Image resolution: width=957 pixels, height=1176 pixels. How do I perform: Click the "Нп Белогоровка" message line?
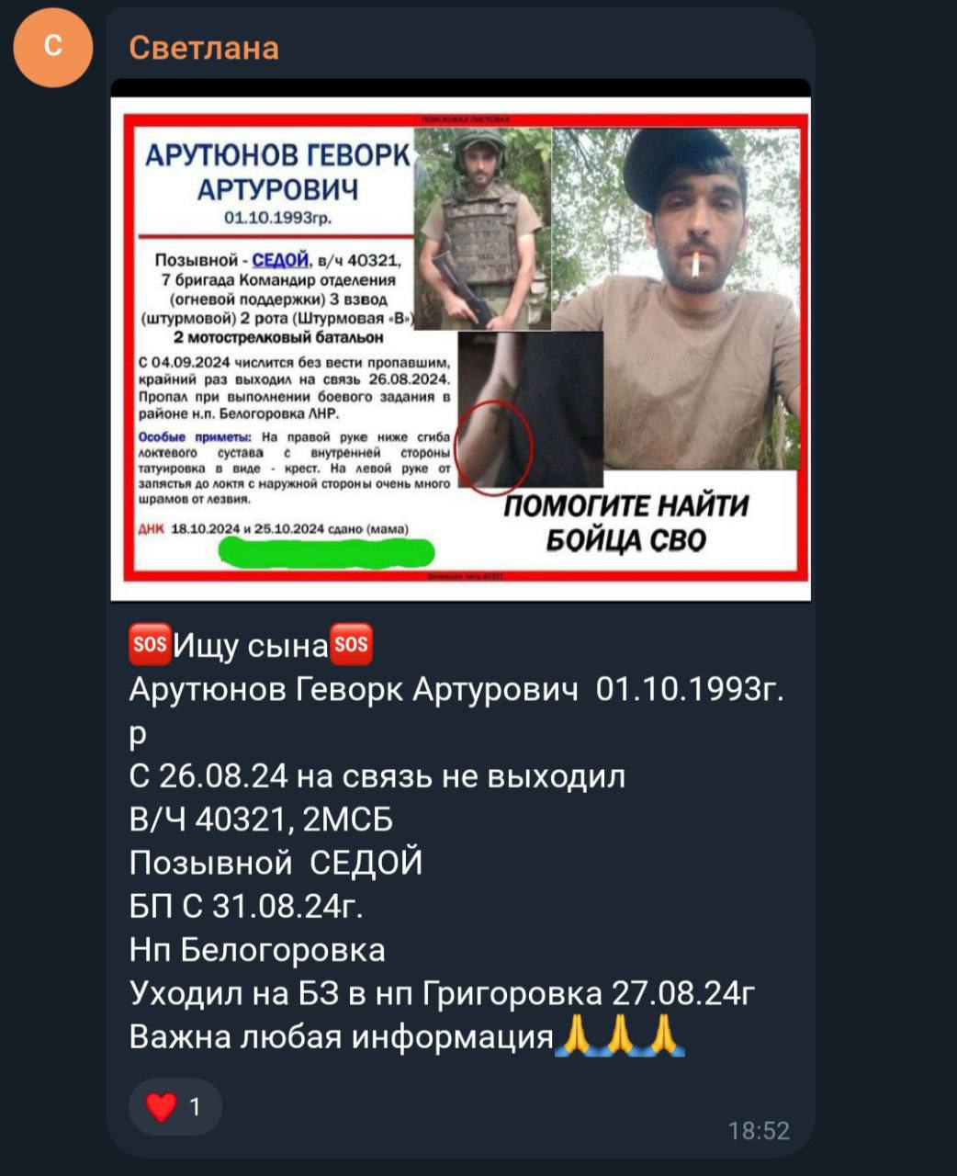click(x=257, y=949)
